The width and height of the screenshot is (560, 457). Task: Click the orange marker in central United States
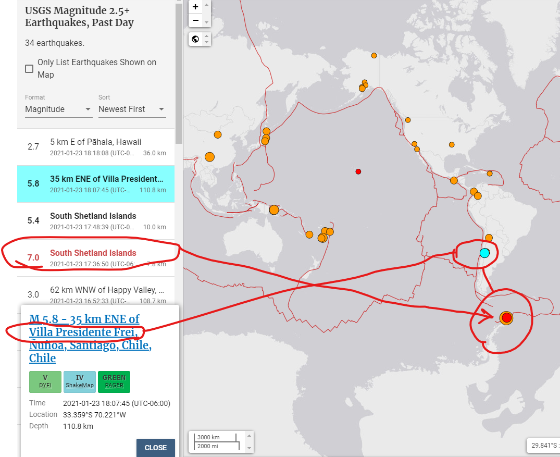(452, 145)
